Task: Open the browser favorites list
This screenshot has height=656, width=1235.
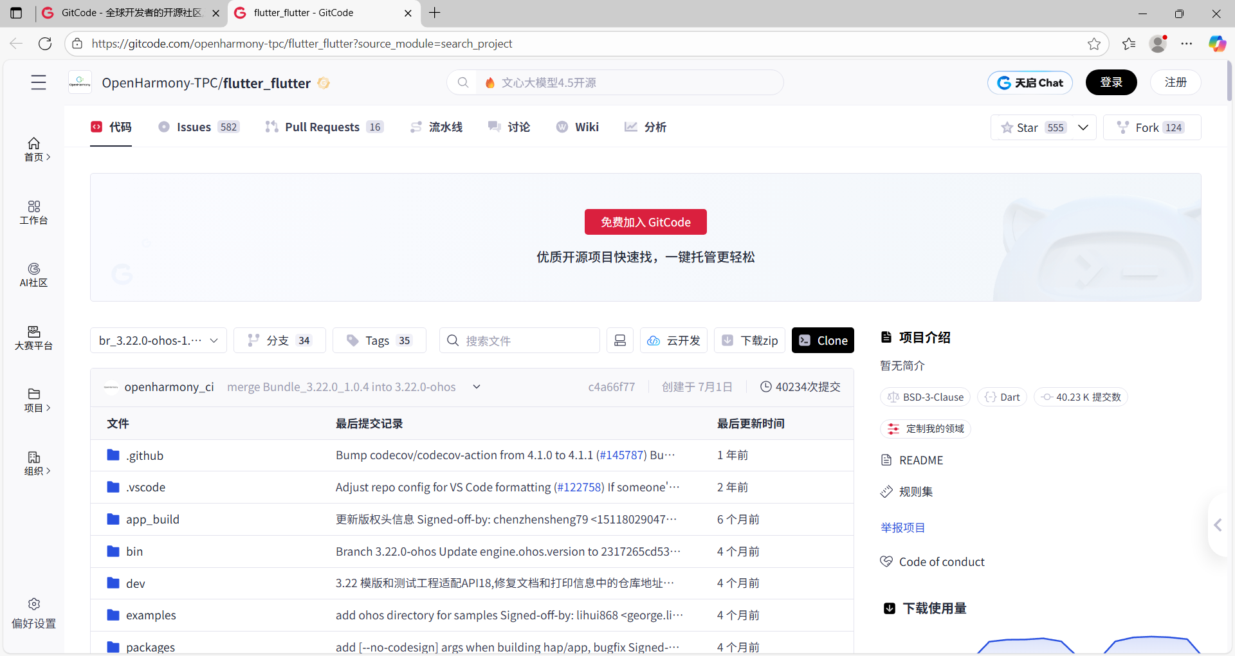Action: tap(1129, 43)
